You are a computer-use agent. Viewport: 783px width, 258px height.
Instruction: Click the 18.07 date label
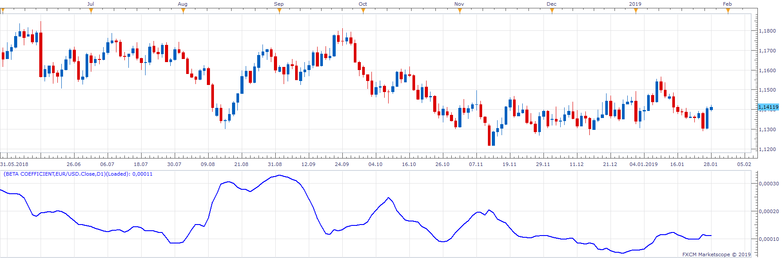[x=141, y=164]
